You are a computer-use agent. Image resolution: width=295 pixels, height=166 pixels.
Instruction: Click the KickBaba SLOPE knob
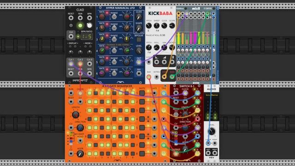pos(172,26)
